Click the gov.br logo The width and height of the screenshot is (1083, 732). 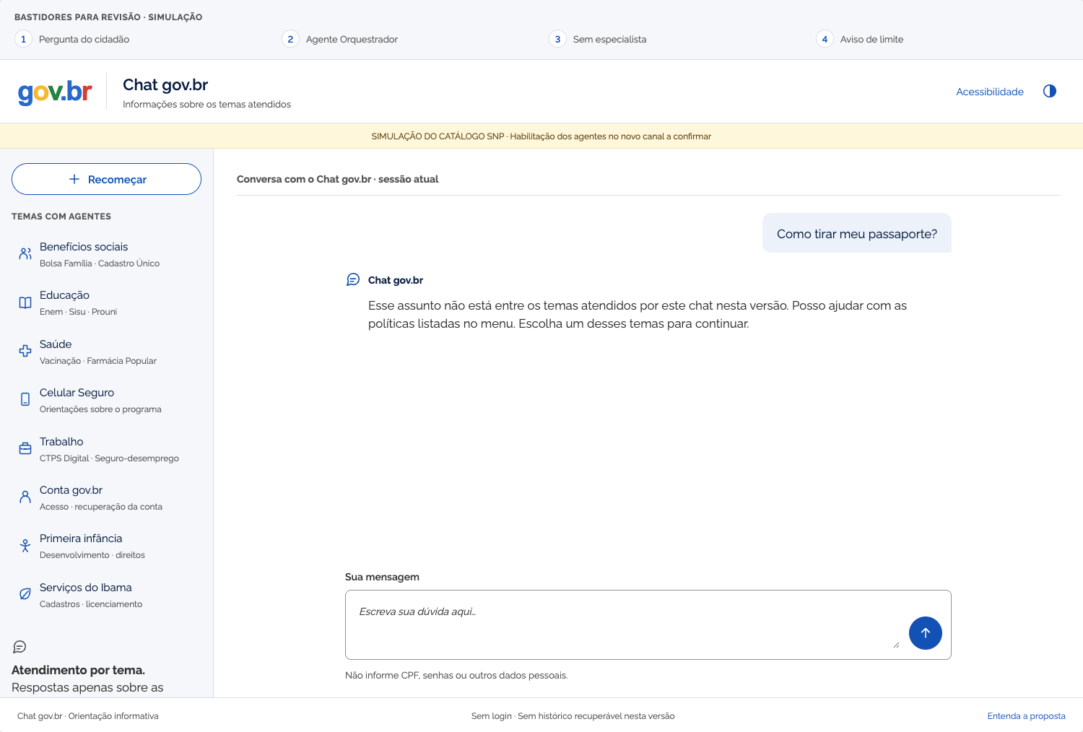click(55, 92)
